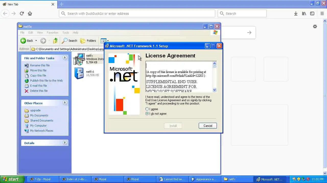Click 'Delete this file' link
The width and height of the screenshot is (327, 183).
tap(39, 91)
